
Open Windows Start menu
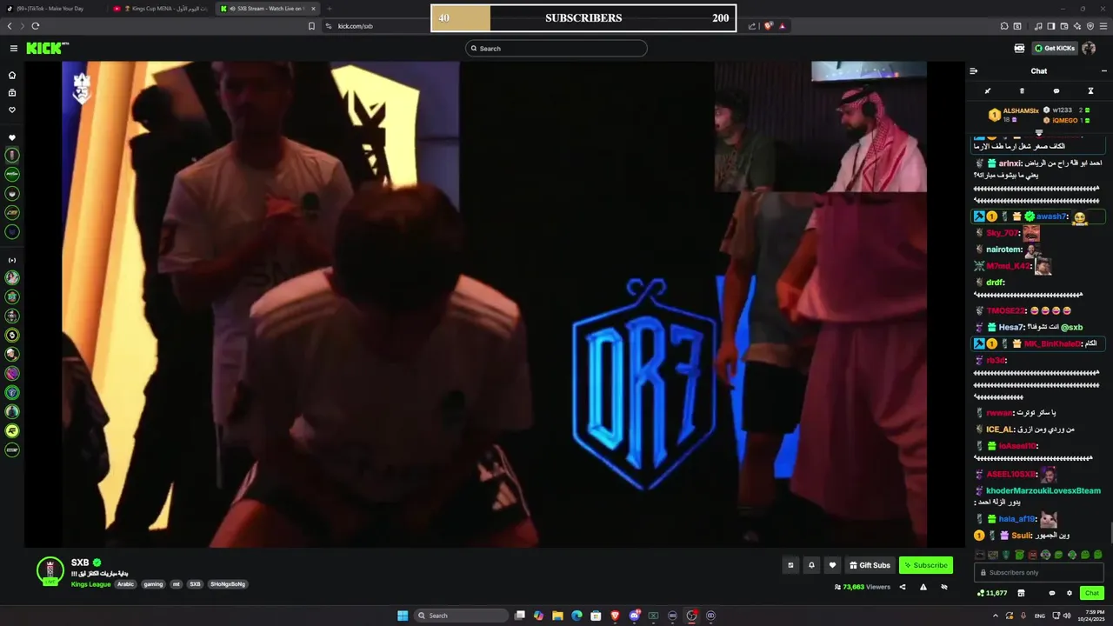[403, 616]
